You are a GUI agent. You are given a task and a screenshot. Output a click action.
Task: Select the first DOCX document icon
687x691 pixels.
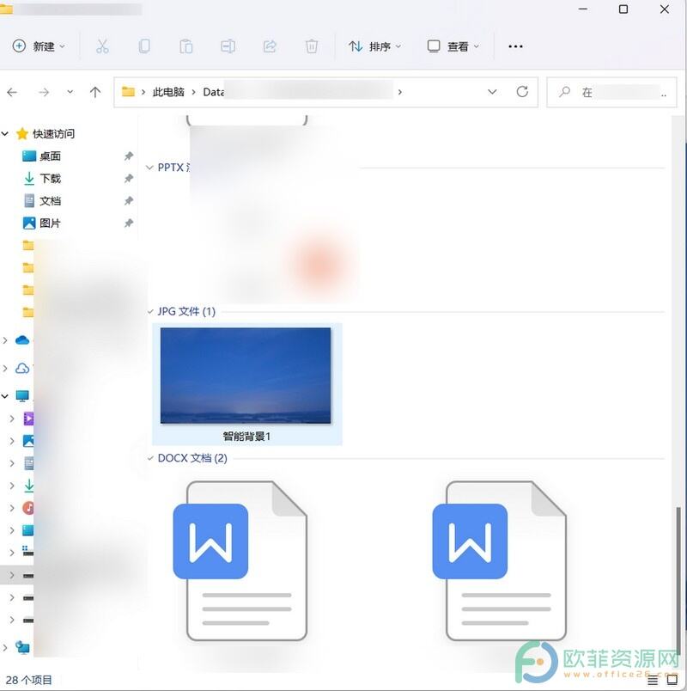click(x=240, y=560)
